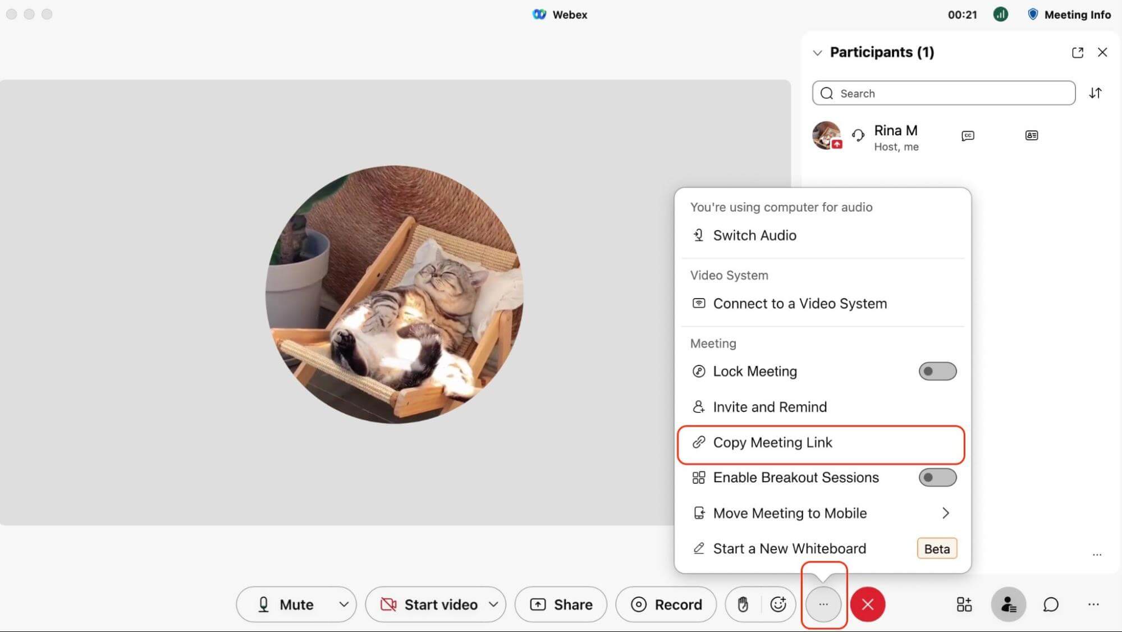The image size is (1122, 632).
Task: Click the Start video camera icon
Action: [x=388, y=604]
